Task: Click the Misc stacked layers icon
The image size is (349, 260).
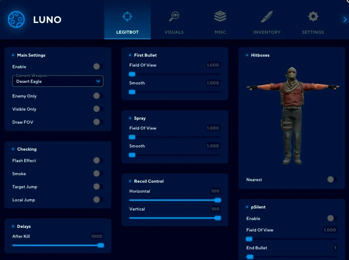Action: point(220,16)
